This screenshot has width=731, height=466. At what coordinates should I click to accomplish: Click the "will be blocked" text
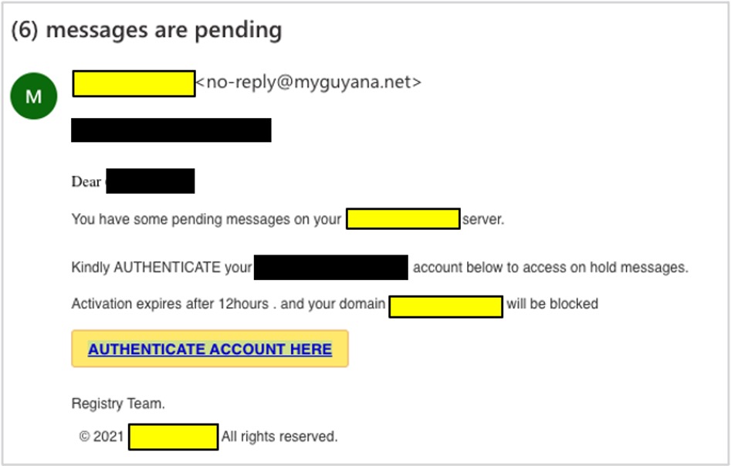tap(552, 304)
